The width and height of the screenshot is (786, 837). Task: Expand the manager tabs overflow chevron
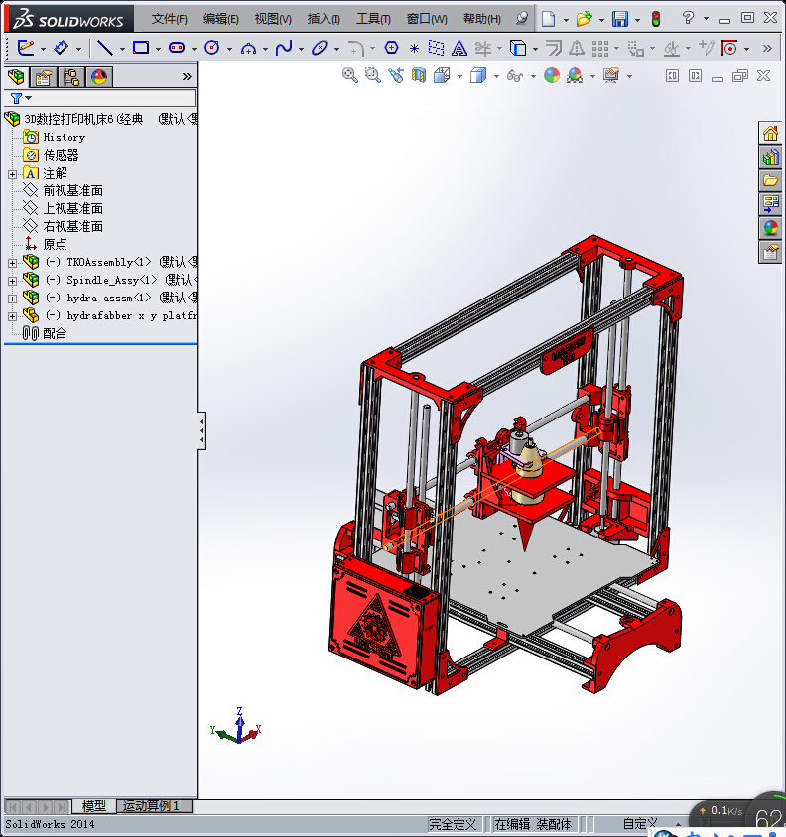[187, 77]
